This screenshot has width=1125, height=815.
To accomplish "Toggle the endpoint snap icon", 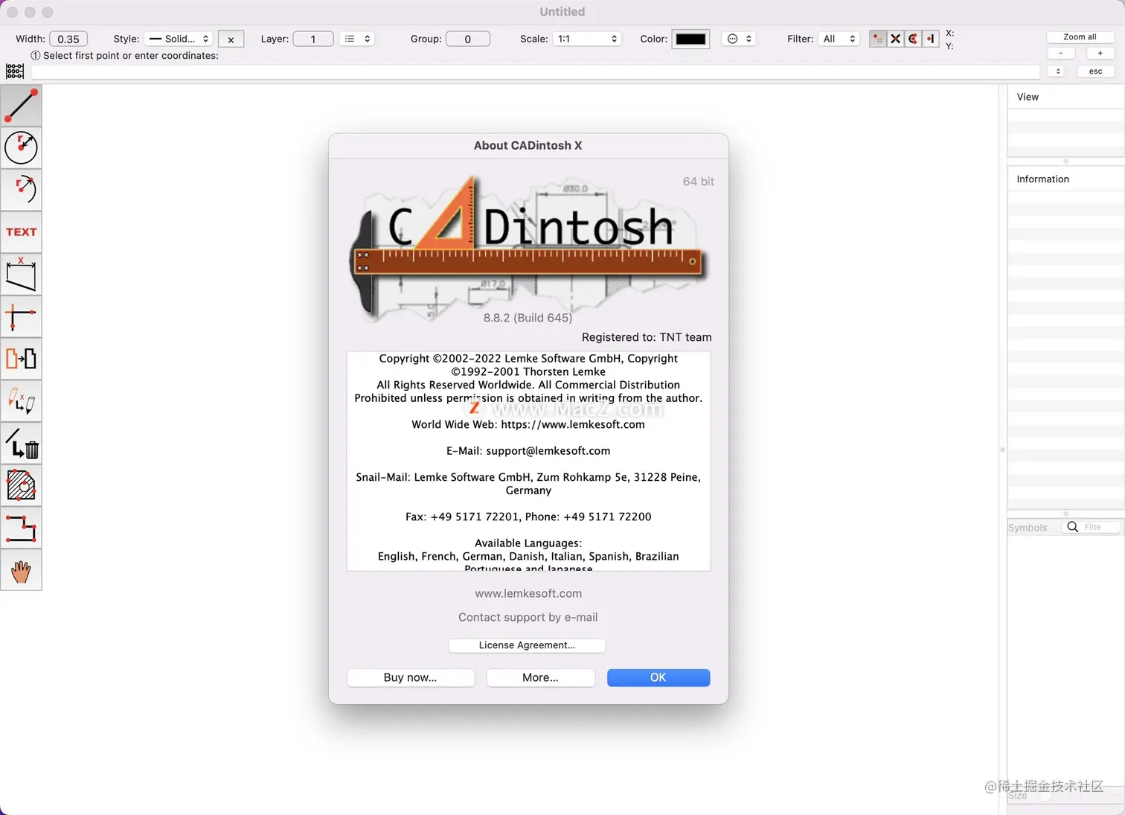I will [x=930, y=39].
